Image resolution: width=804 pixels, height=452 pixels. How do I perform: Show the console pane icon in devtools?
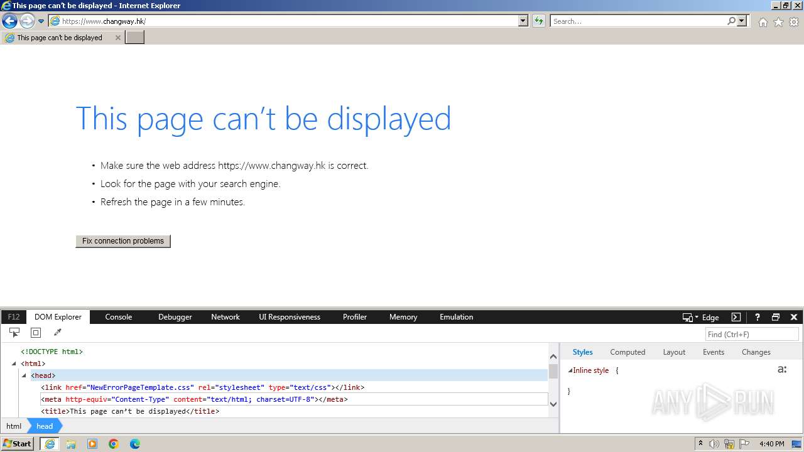click(x=736, y=317)
